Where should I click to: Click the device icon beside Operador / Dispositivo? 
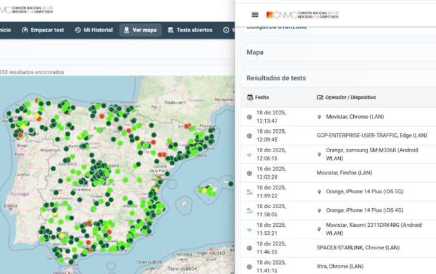click(x=320, y=98)
